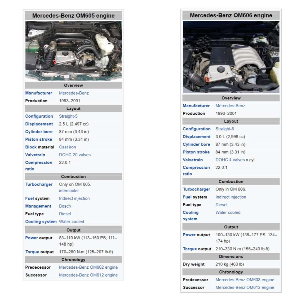Viewport: 301px width, 301px height.
Task: Open Mercedes-Benz OM602 engine predecessor link
Action: pos(88,267)
